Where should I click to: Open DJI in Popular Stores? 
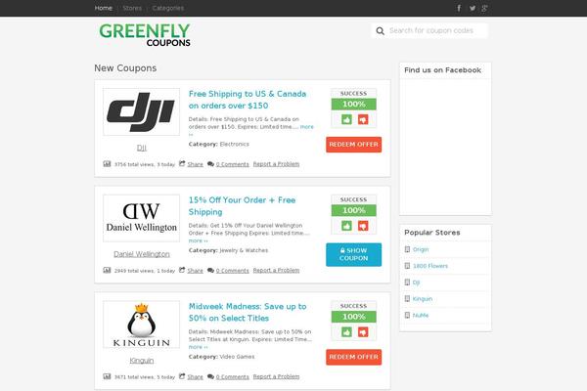pyautogui.click(x=416, y=282)
